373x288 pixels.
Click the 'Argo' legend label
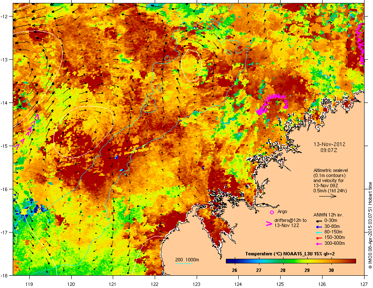(x=282, y=211)
